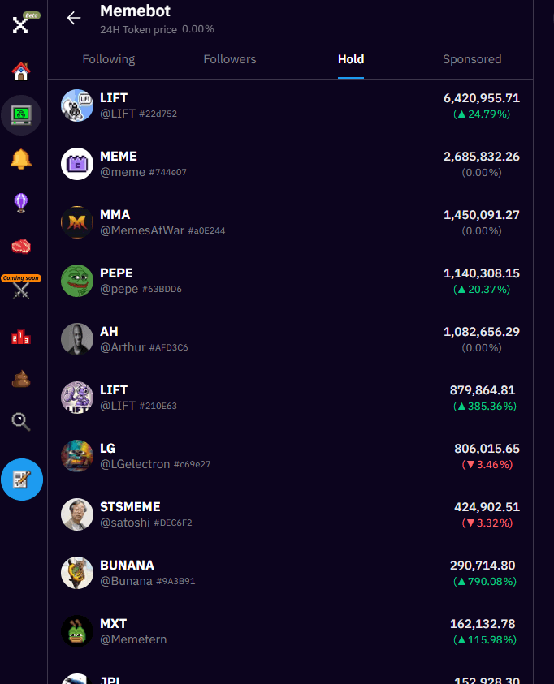Open the red meat sidebar icon
This screenshot has height=684, width=554.
[21, 246]
